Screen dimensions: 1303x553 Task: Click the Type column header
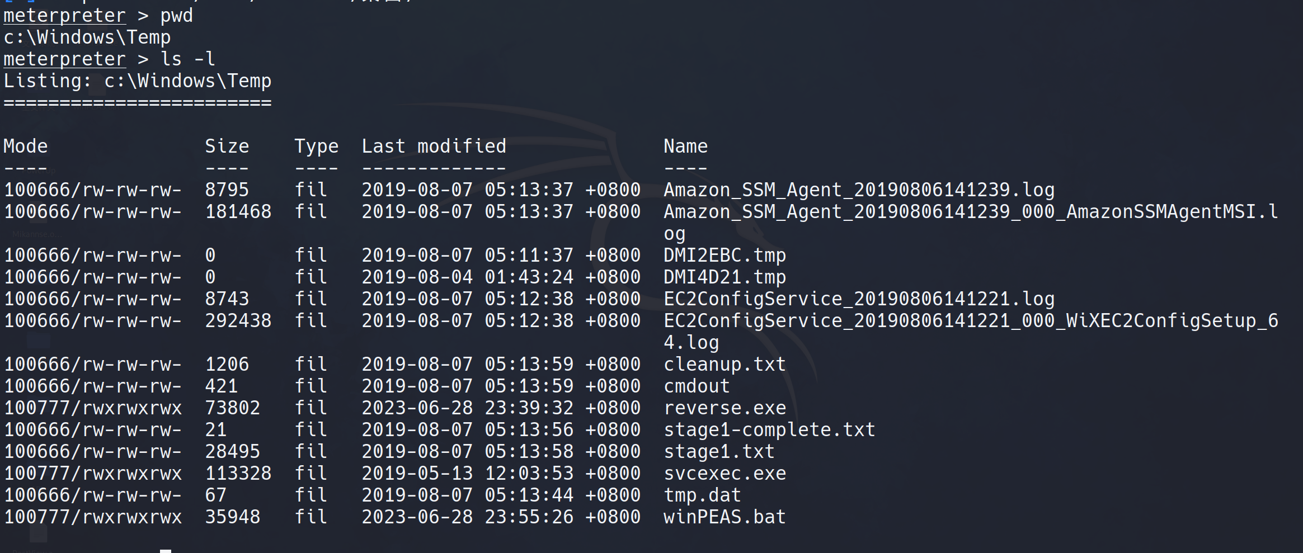pyautogui.click(x=316, y=146)
